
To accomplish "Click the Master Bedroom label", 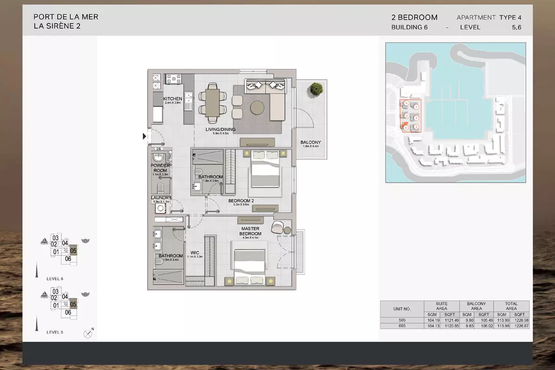I will [250, 231].
